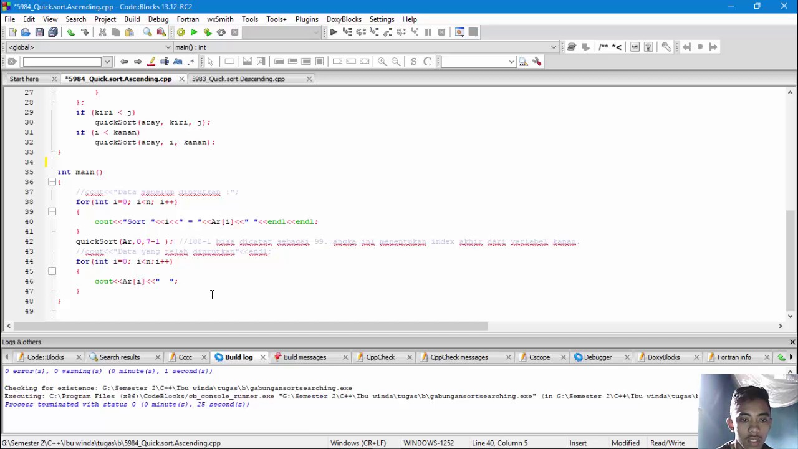Switch to the Debugger log tab

tap(597, 357)
